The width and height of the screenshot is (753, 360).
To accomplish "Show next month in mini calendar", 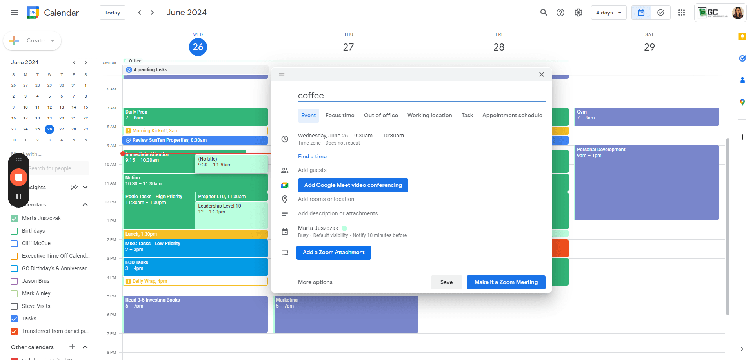I will tap(86, 62).
